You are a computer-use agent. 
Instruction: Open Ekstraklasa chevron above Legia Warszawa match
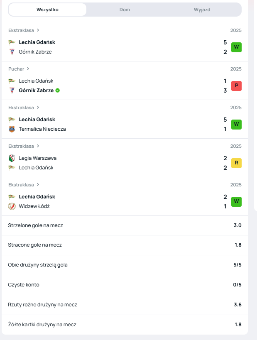(x=38, y=146)
